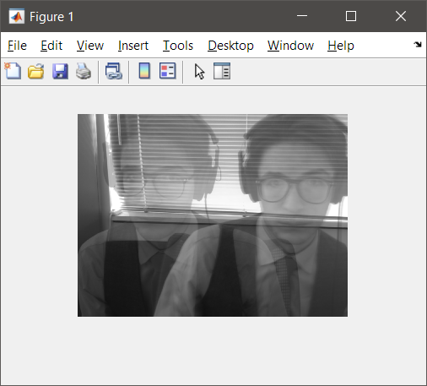
Task: Open the Insert menu
Action: pos(133,46)
